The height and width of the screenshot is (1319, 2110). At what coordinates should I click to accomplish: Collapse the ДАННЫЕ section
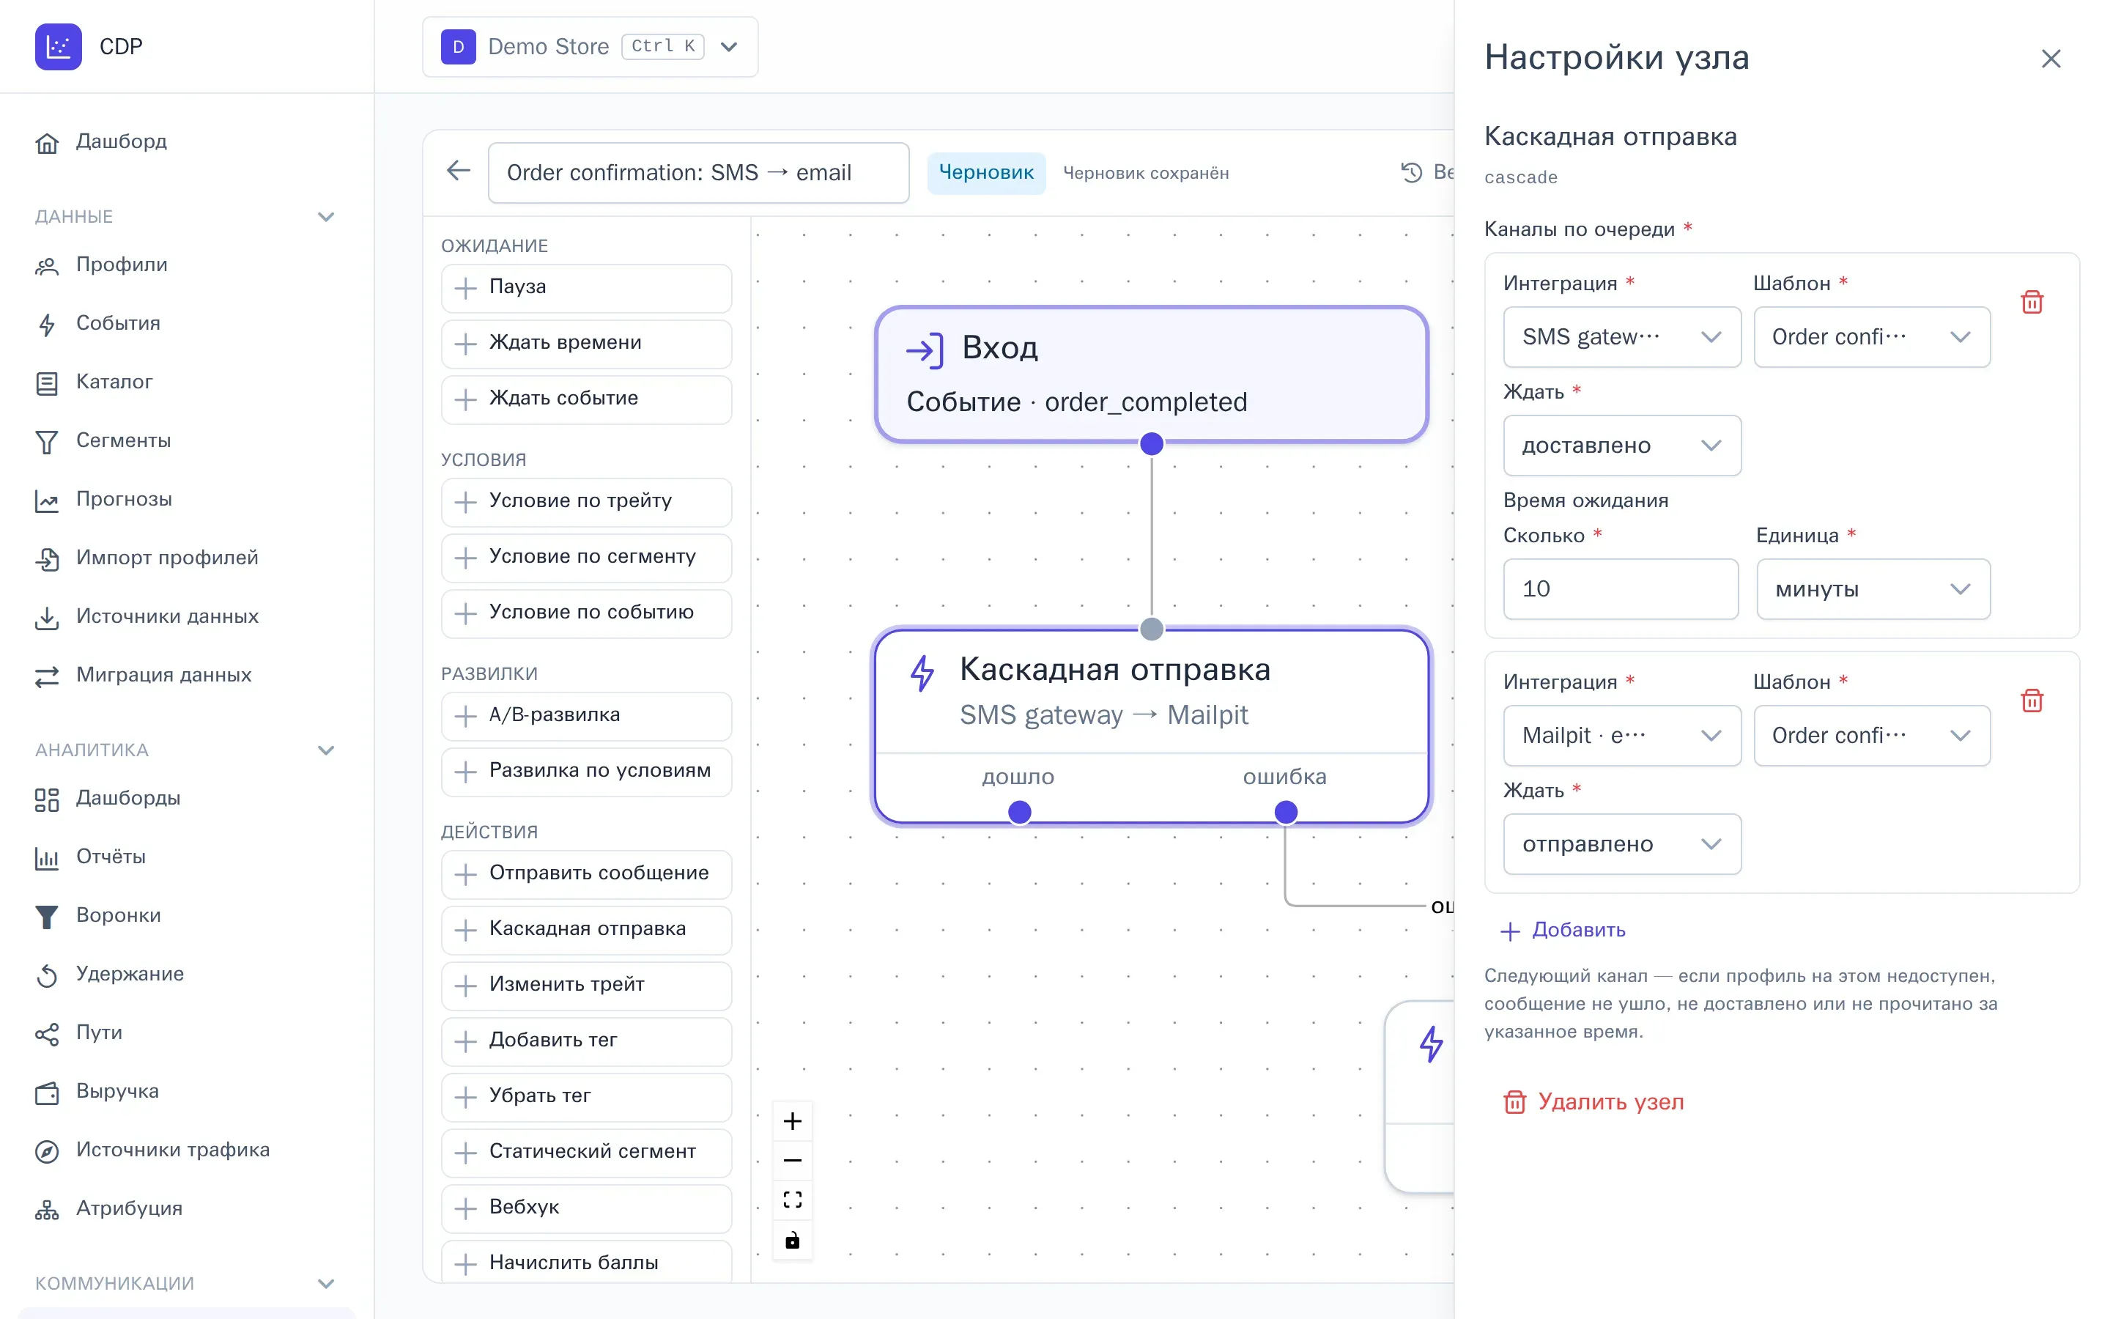pos(326,216)
